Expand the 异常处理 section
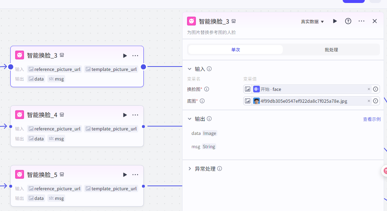 click(190, 169)
